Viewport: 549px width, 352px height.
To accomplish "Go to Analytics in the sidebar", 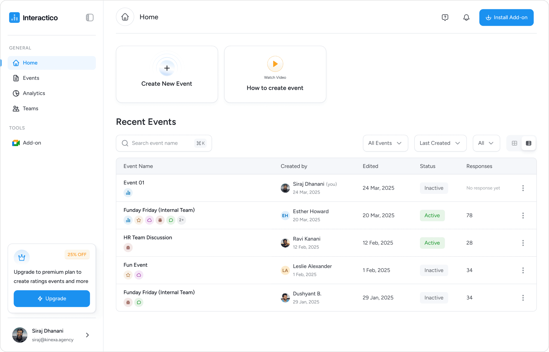I will tap(34, 93).
